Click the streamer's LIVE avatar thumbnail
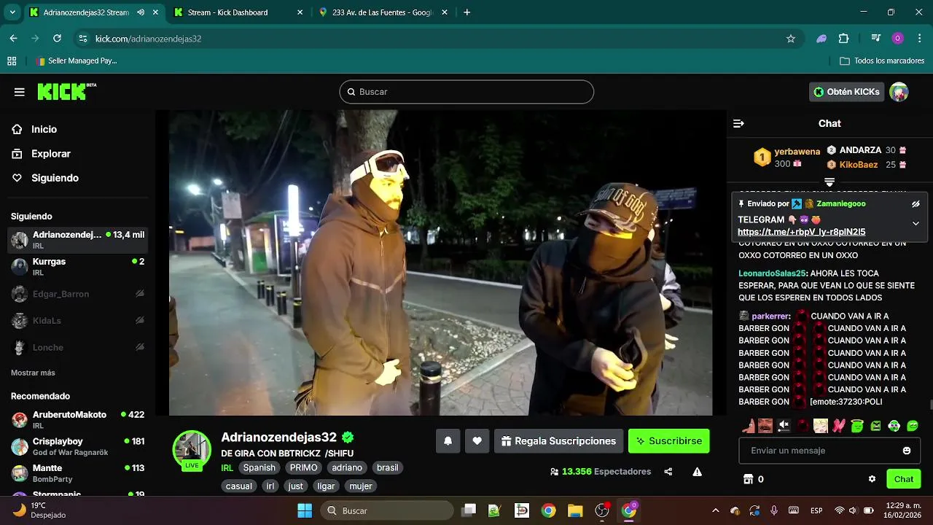 click(192, 450)
